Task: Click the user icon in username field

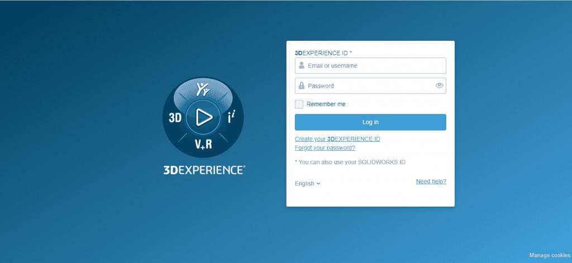Action: 302,65
